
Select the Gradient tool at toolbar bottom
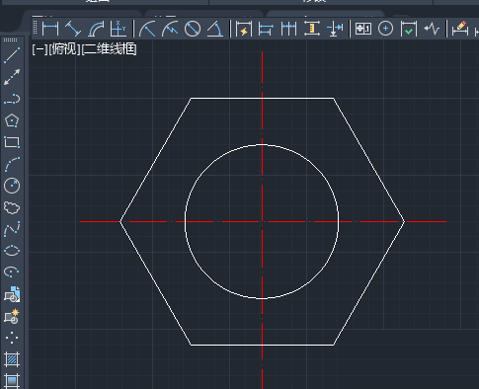click(x=12, y=381)
